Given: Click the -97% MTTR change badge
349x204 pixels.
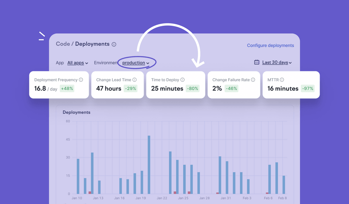Looking at the screenshot, I should click(308, 88).
